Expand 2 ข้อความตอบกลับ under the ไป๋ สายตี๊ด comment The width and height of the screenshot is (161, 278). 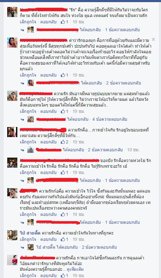click(99, 247)
